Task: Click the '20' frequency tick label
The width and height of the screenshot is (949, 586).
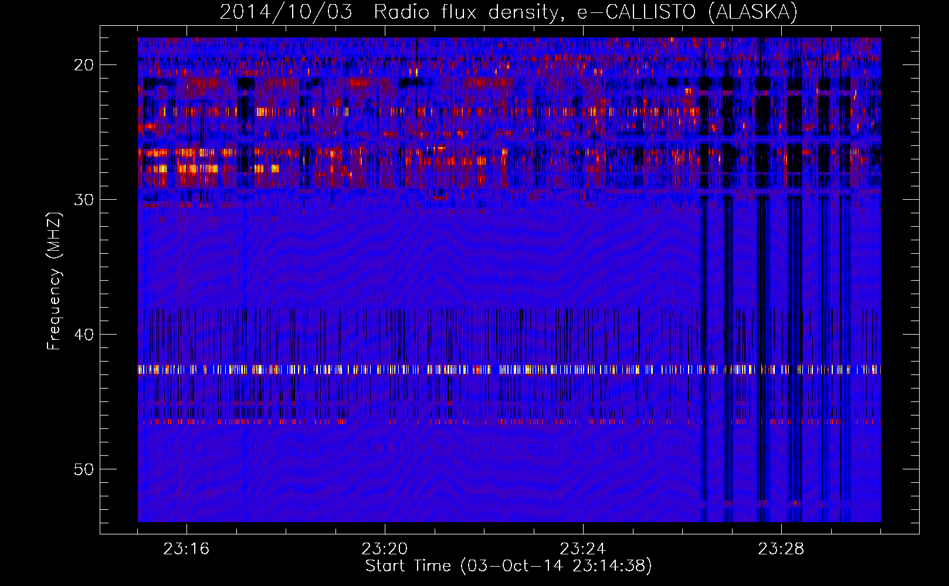Action: 84,65
